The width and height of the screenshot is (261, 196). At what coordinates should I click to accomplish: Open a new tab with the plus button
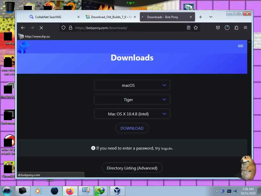coord(200,17)
